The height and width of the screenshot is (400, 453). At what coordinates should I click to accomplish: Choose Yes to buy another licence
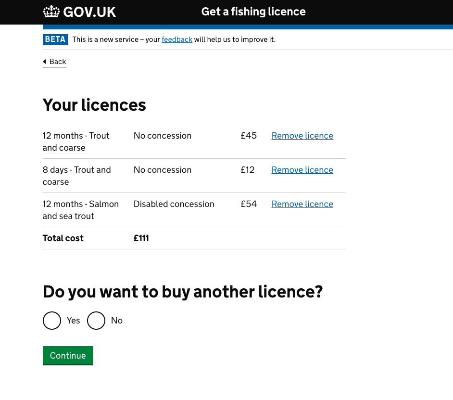pyautogui.click(x=52, y=320)
